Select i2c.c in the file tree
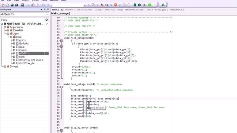 [x=21, y=47]
